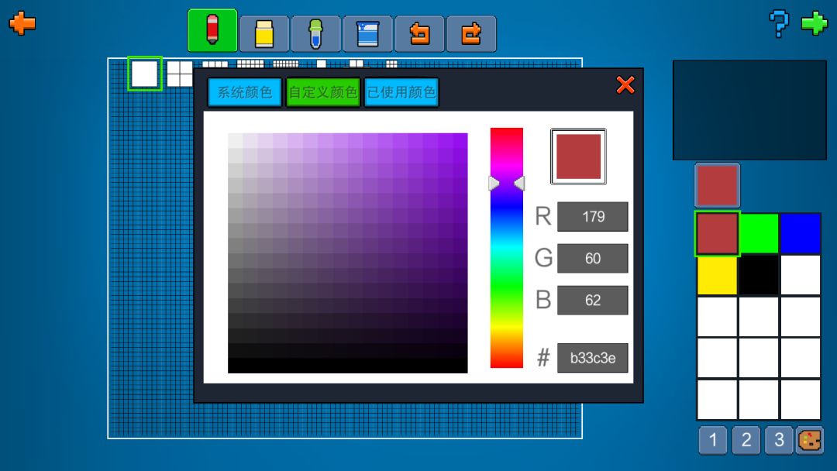Click the red preview swatch in the dialog

pyautogui.click(x=579, y=156)
